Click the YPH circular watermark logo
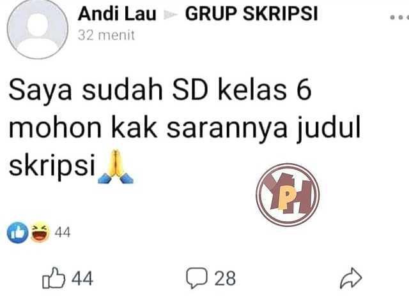Screen dimensions: 409x306 (288, 194)
